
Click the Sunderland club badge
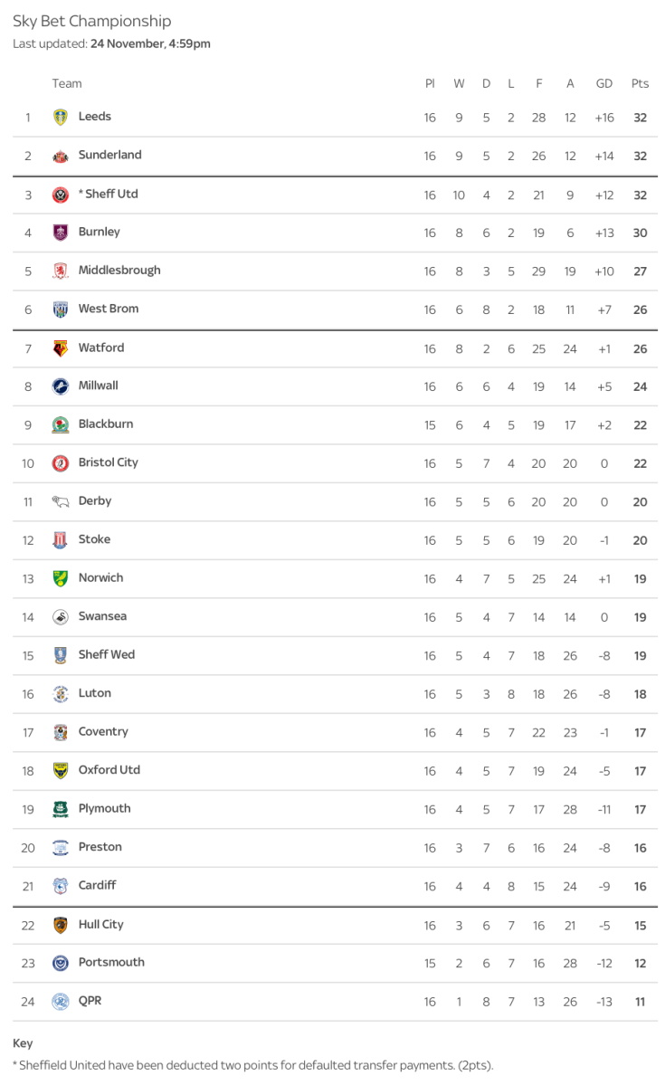pyautogui.click(x=61, y=156)
